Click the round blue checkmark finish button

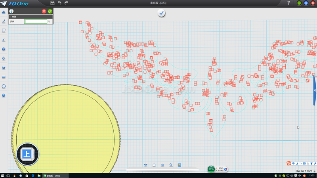pos(161,13)
